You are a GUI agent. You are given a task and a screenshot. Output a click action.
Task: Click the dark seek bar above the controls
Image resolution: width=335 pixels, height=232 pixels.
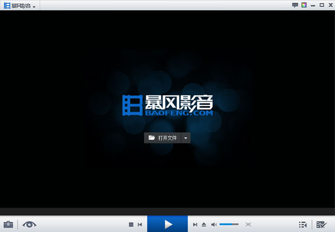(x=167, y=212)
